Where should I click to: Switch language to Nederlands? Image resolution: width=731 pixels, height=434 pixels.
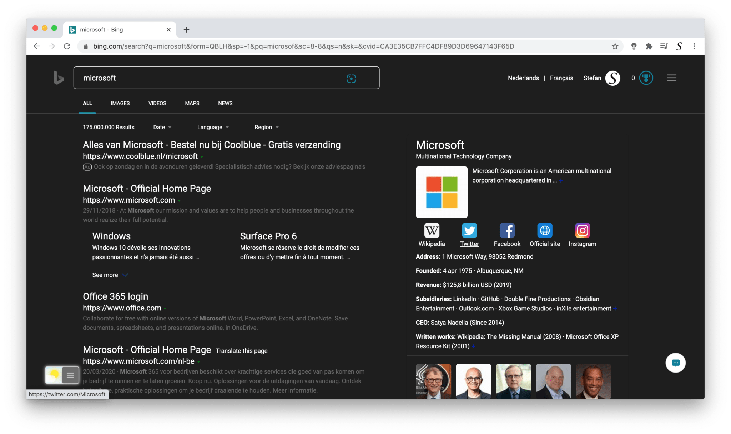[523, 78]
